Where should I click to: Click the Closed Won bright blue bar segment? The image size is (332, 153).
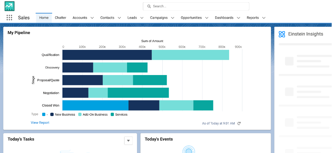click(x=95, y=105)
